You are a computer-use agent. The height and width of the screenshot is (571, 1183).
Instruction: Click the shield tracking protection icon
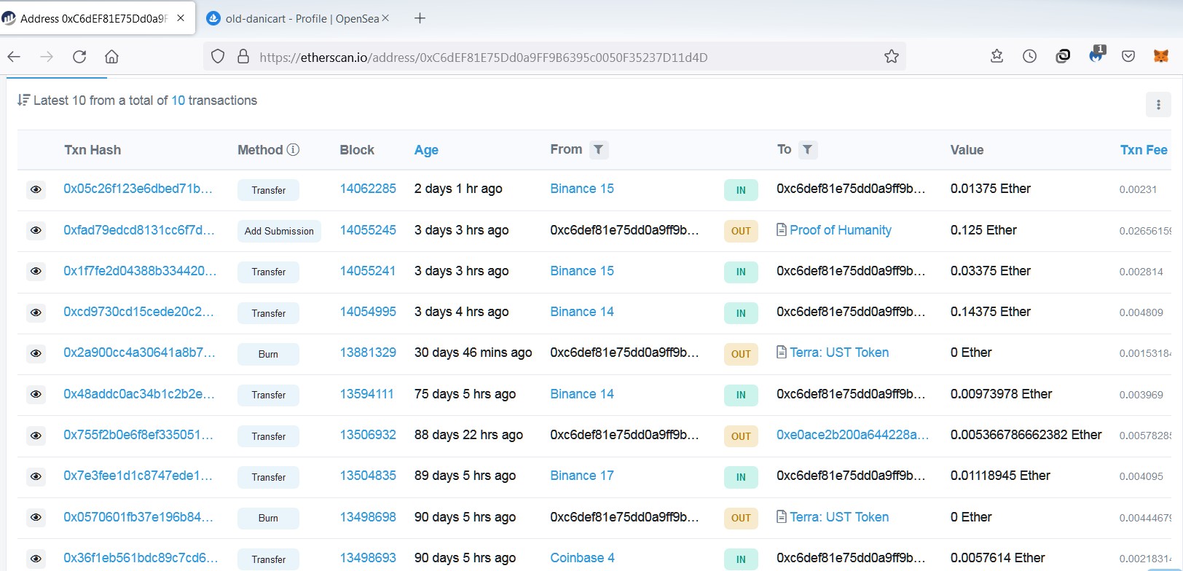click(x=217, y=57)
